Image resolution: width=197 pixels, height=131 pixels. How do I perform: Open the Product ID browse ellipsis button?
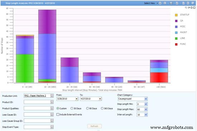click(52, 102)
